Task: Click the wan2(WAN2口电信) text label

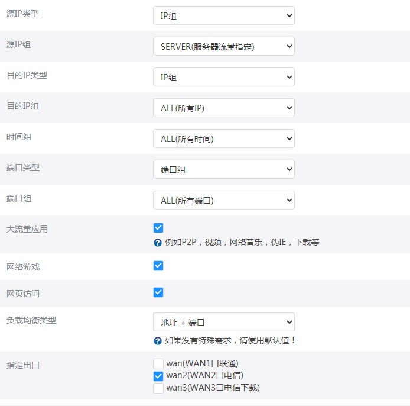Action: click(205, 375)
